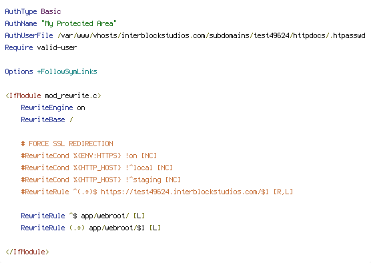Image resolution: width=371 pixels, height=263 pixels.
Task: Click the commented ENV:HTTPS RewriteCond line
Action: pos(89,156)
